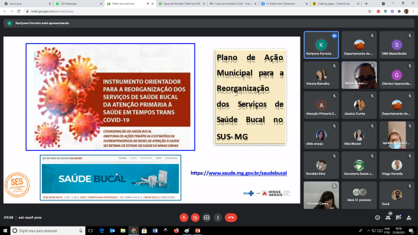This screenshot has height=235, width=418.
Task: Click the Jéssica Cunha participant tile
Action: [359, 105]
